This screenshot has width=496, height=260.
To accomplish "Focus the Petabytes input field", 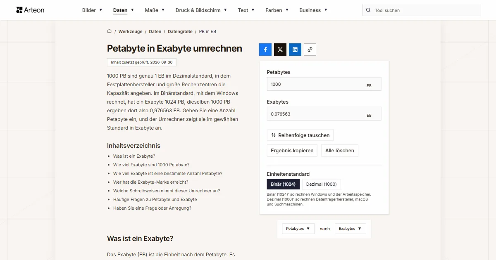I will click(x=324, y=84).
